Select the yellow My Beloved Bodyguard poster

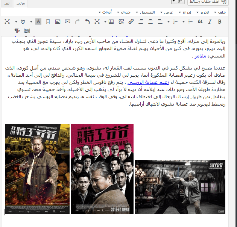pos(37,169)
